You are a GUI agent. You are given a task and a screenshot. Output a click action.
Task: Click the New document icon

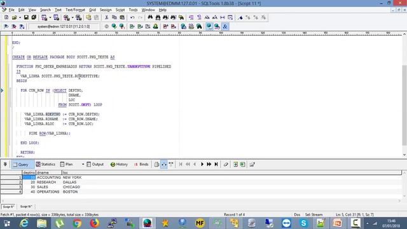(6, 17)
